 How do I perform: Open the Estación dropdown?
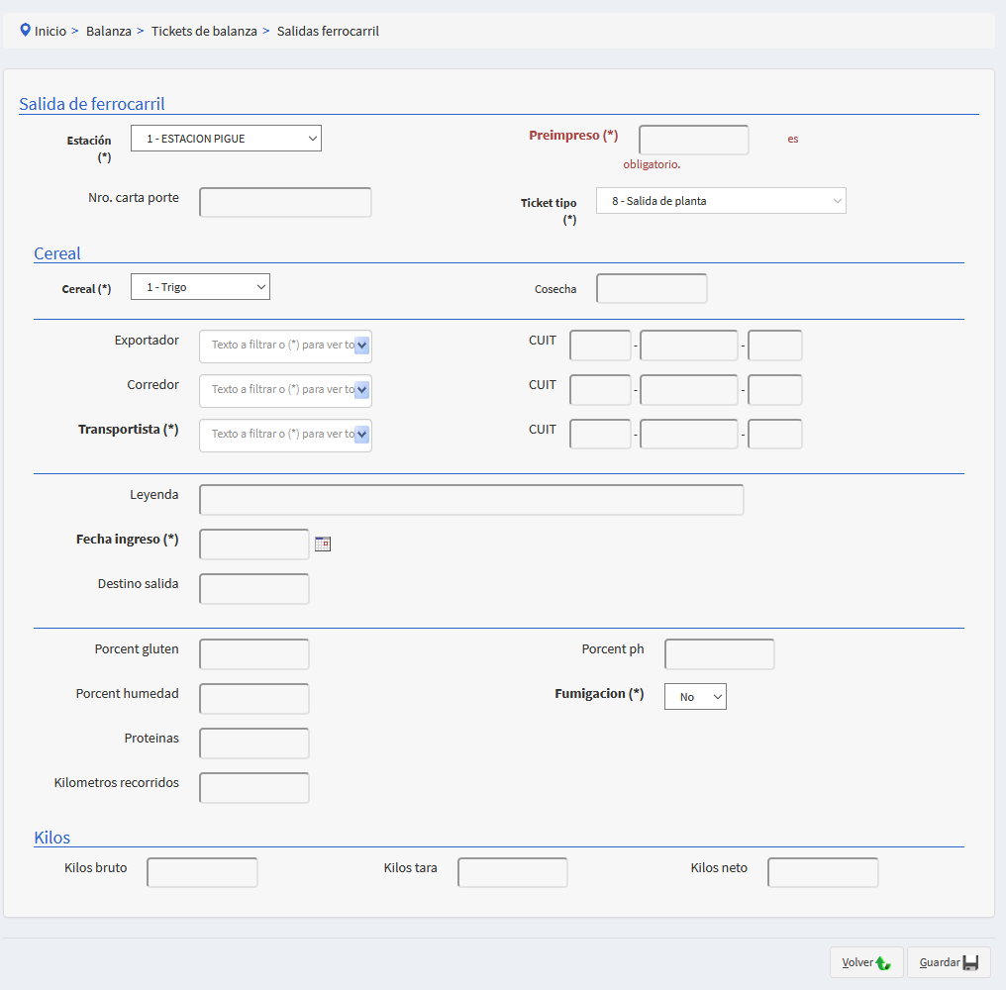pyautogui.click(x=226, y=139)
